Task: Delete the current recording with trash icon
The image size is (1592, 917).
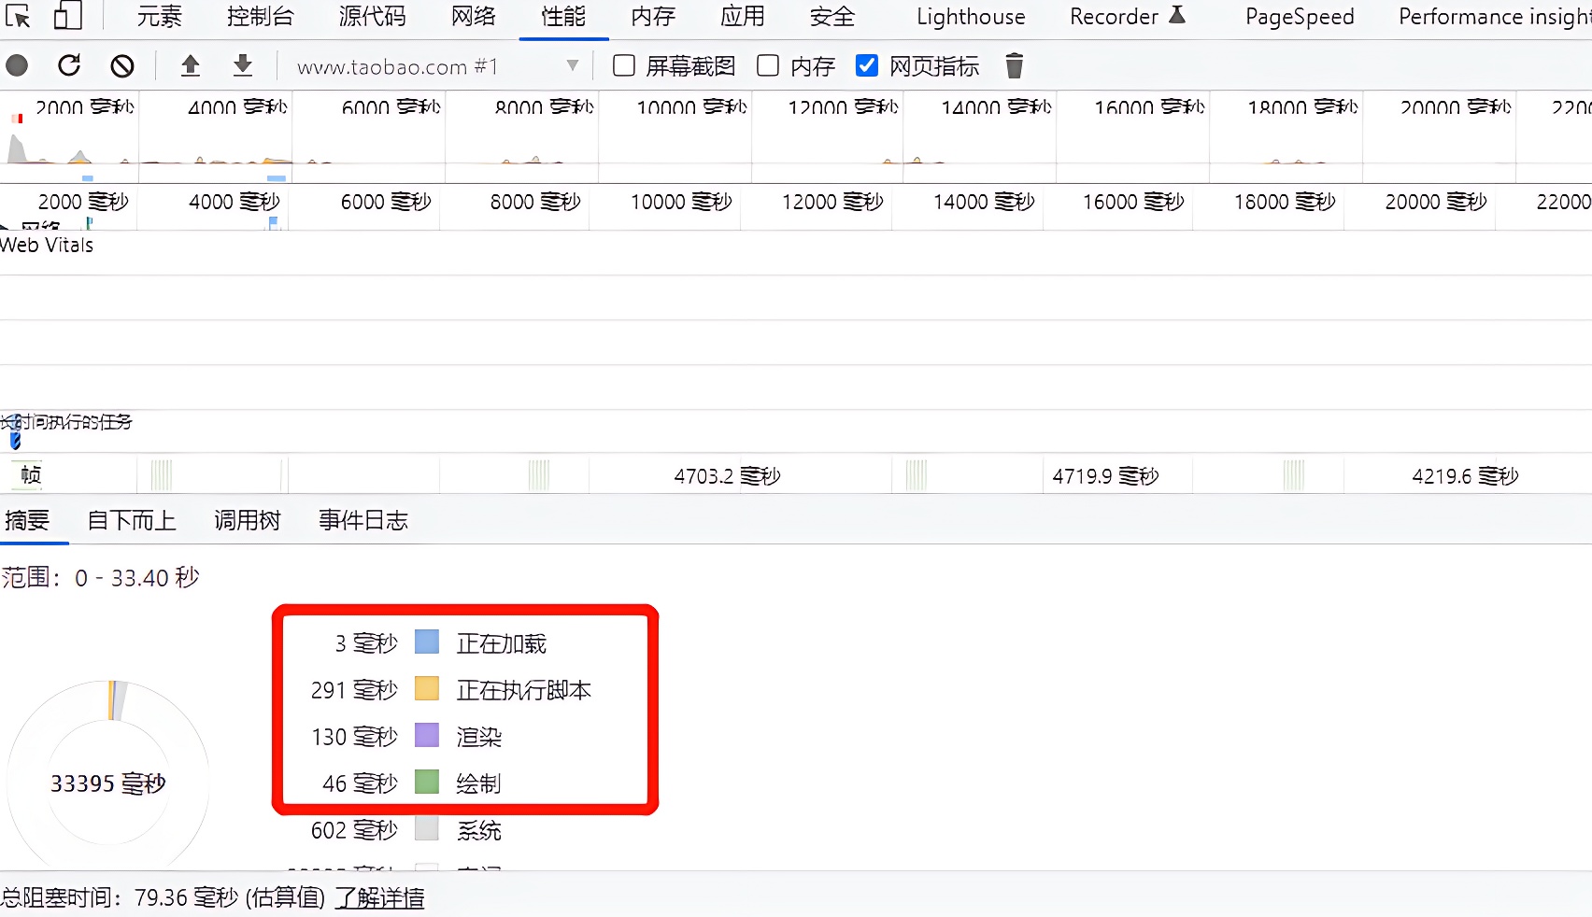Action: (x=1014, y=65)
